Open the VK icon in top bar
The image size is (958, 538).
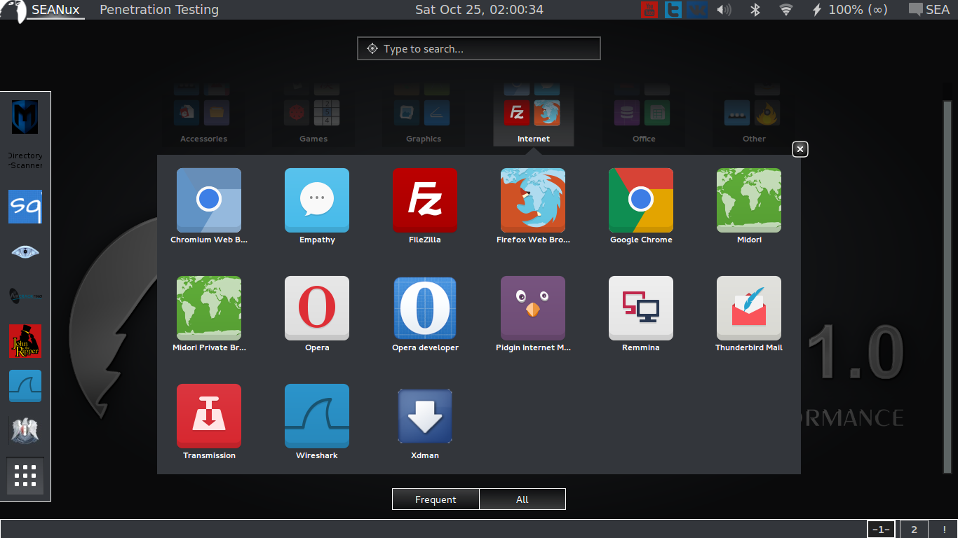(x=697, y=10)
